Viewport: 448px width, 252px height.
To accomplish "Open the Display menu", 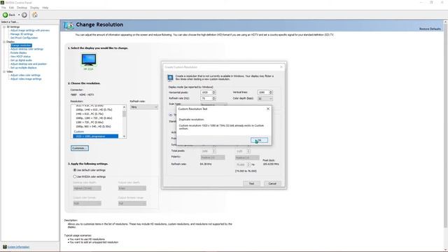I will (x=34, y=8).
